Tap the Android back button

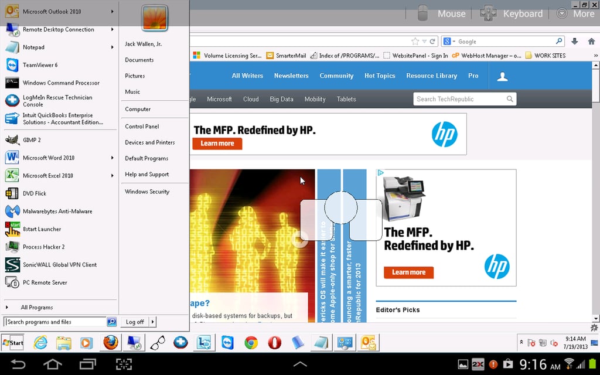[x=18, y=364]
